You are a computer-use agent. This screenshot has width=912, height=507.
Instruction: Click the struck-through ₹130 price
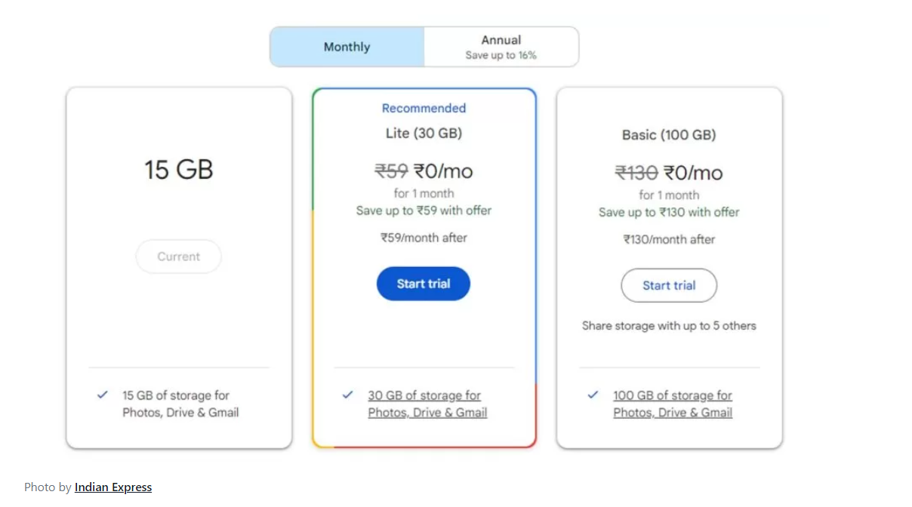pyautogui.click(x=636, y=173)
